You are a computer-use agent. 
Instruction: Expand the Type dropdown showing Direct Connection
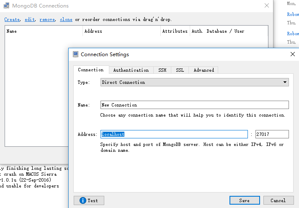194,82
